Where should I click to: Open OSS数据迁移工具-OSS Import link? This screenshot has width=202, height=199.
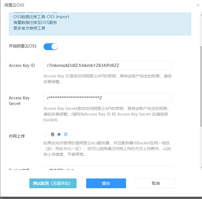(41, 17)
